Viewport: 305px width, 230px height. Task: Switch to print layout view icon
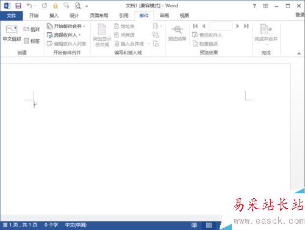coord(209,225)
